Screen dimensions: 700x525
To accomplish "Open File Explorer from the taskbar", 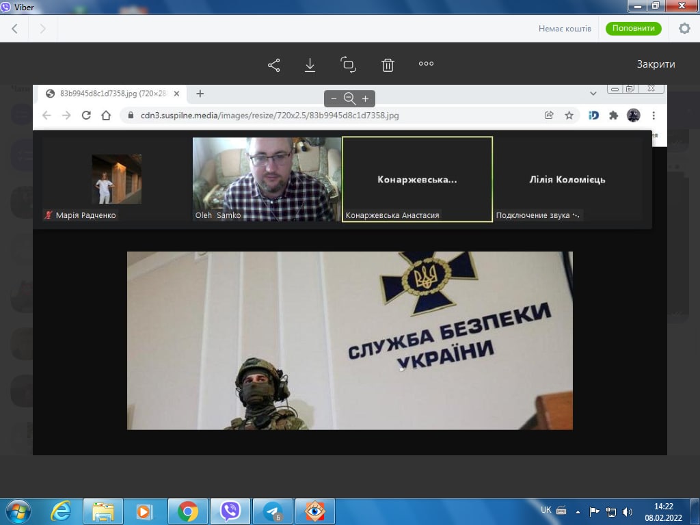I will click(x=103, y=511).
